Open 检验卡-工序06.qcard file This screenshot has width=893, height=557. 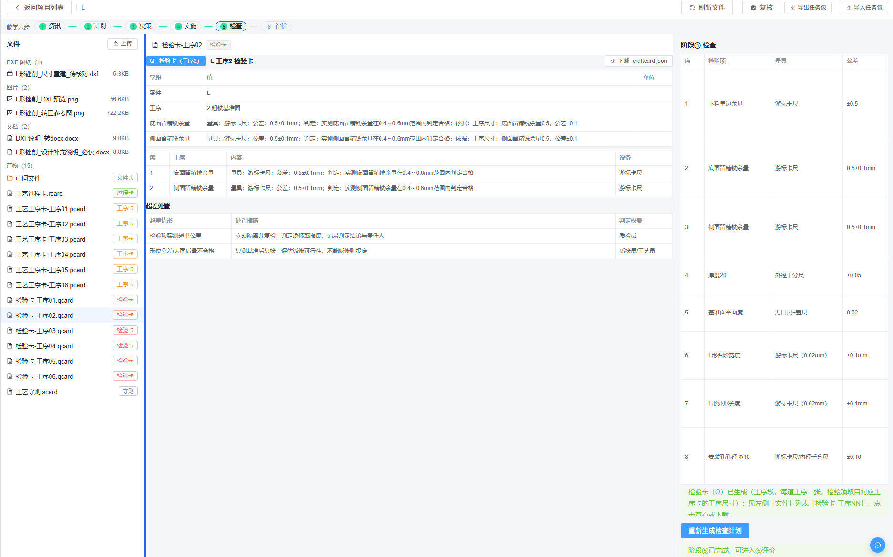pos(72,376)
